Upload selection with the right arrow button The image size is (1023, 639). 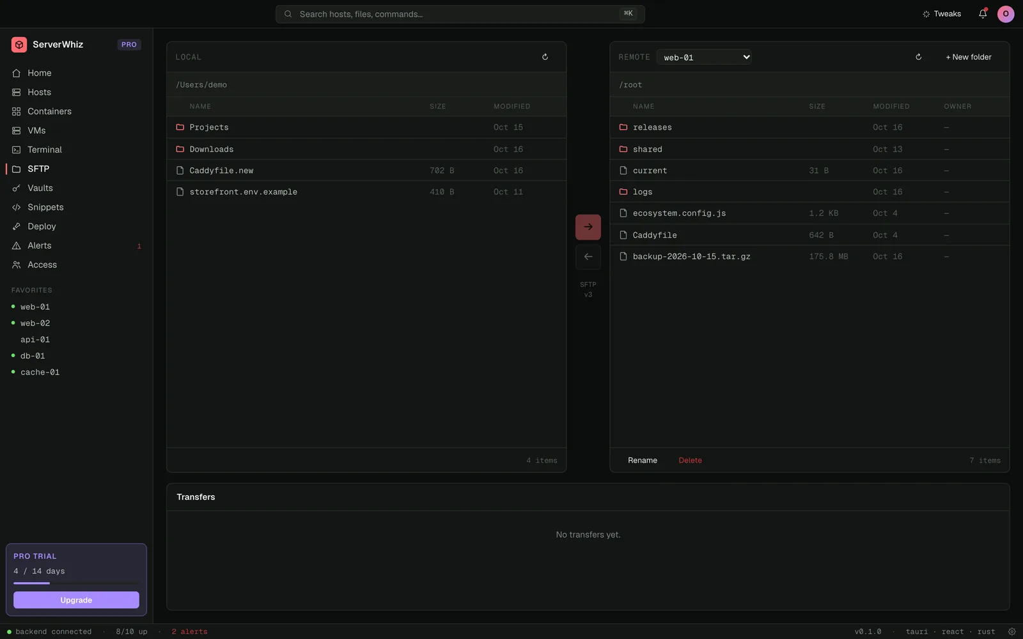(588, 227)
